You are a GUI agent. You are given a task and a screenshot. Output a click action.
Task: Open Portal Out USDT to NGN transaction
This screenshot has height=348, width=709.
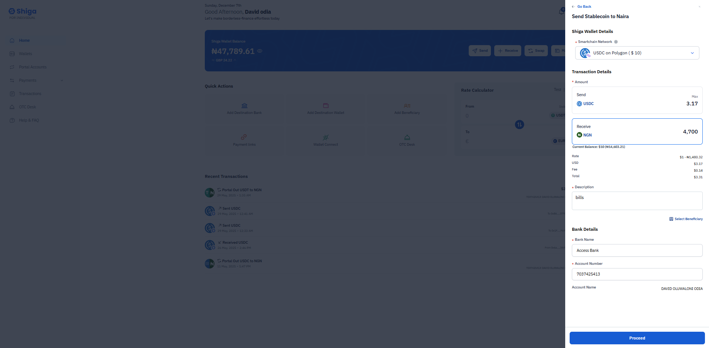click(385, 193)
